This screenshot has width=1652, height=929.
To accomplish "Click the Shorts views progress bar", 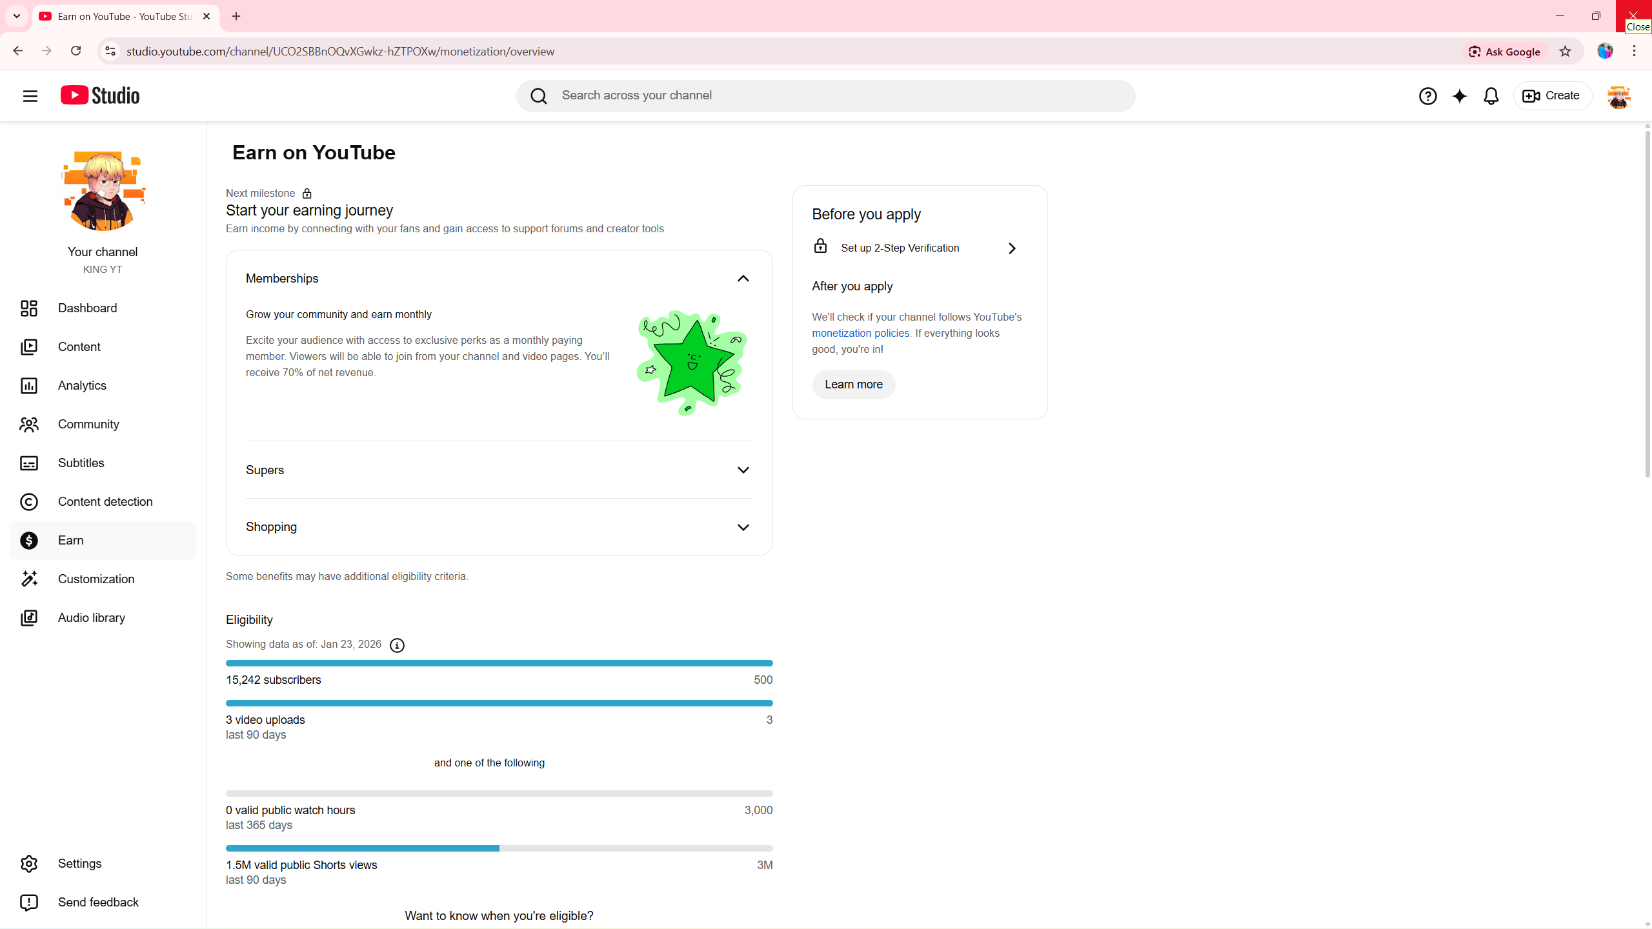I will (499, 848).
